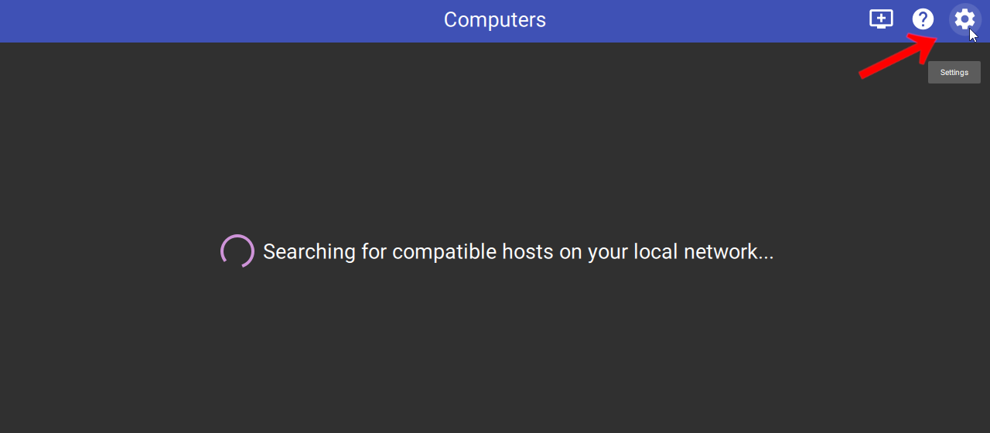Viewport: 990px width, 433px height.
Task: Click the monitor icon with a plus sign
Action: (881, 19)
